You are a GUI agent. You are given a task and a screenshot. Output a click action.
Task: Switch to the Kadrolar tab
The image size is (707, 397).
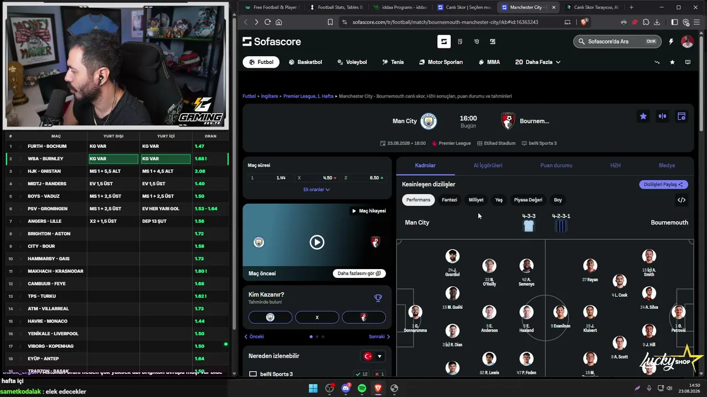tap(425, 165)
